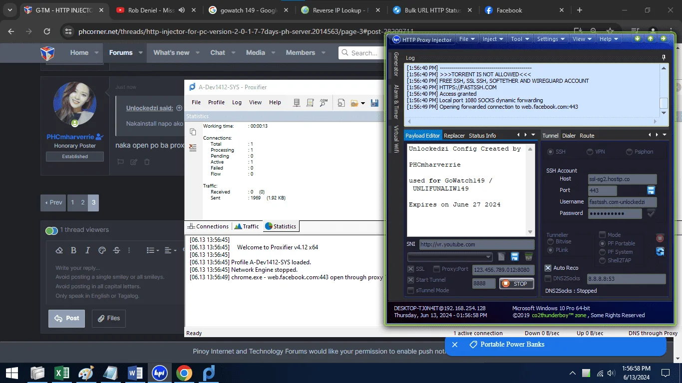Click the SNI input field
This screenshot has height=383, width=682.
coord(476,244)
